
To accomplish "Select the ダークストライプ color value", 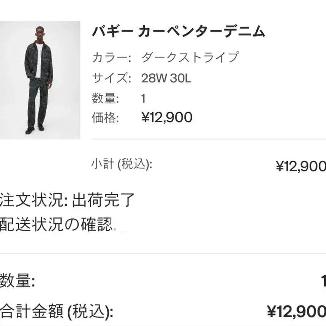I will click(190, 58).
